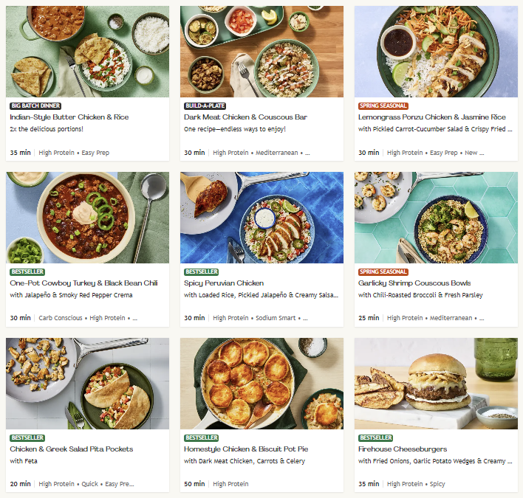
Task: Open the Garlicky Shrimp Couscous Bowls image
Action: pos(436,218)
